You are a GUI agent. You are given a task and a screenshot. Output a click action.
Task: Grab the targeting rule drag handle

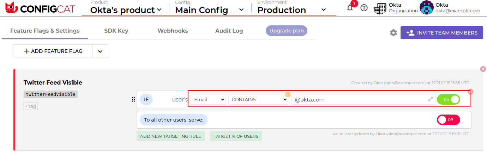[133, 99]
